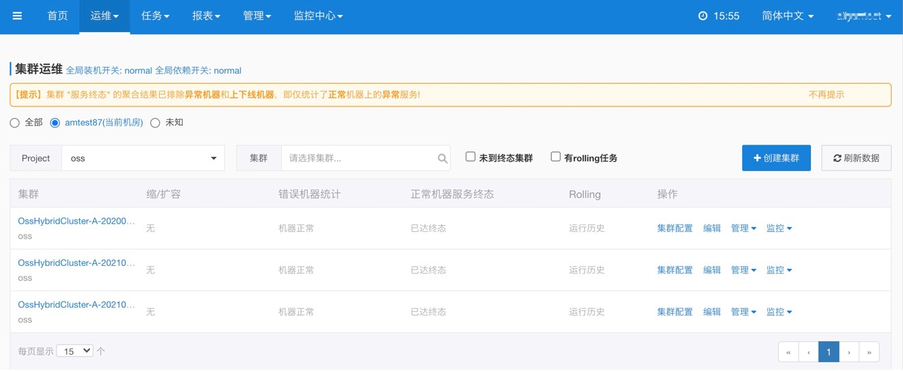The image size is (903, 371).
Task: Click 编辑 in the first row
Action: tap(712, 228)
